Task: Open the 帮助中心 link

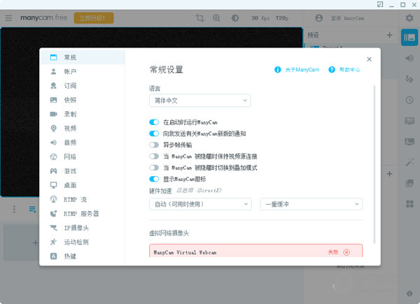Action: tap(349, 70)
